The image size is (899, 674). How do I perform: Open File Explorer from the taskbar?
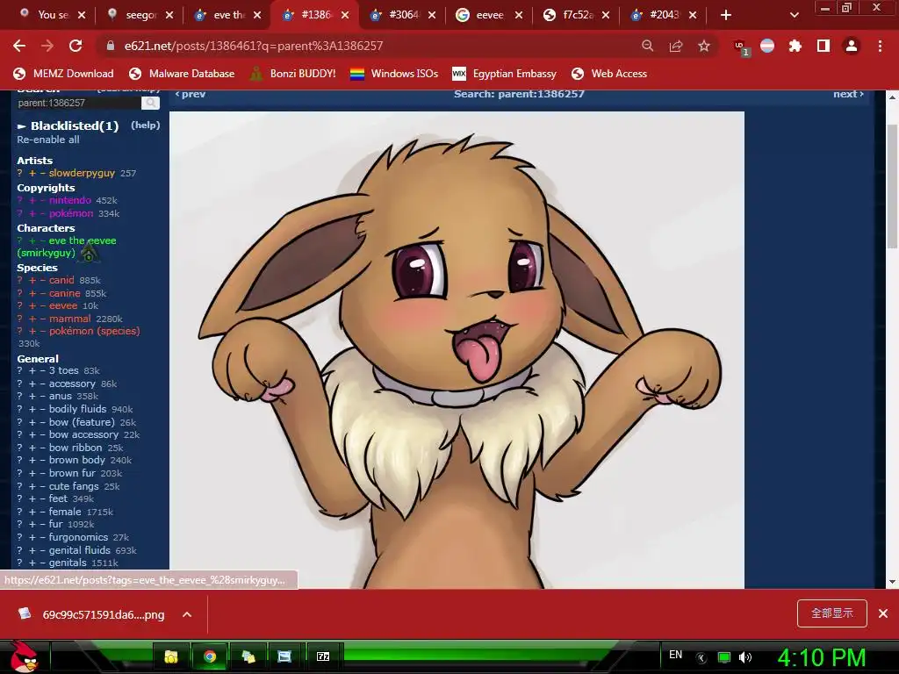click(x=171, y=656)
